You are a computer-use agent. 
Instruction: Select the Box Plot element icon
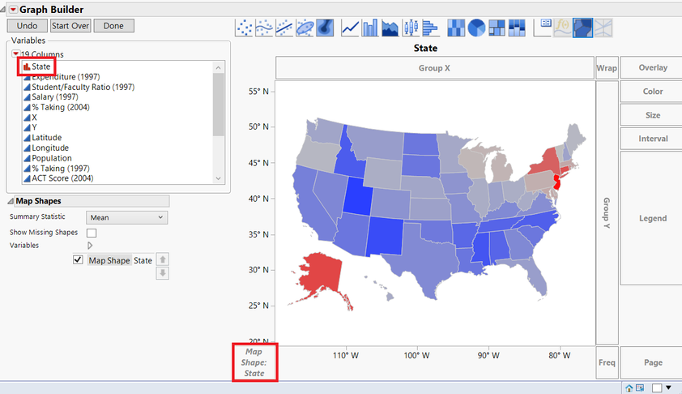411,28
